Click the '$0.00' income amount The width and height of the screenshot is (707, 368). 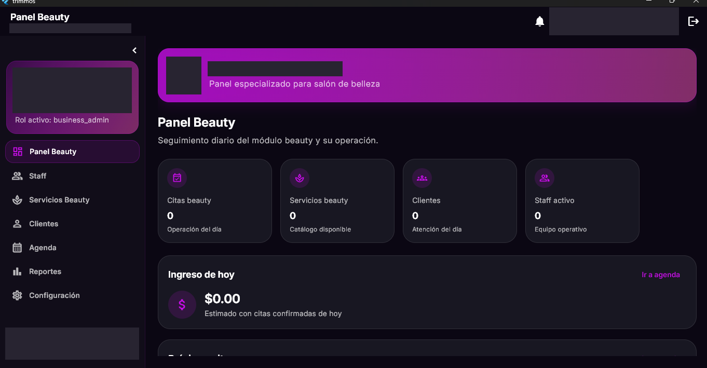click(x=222, y=298)
